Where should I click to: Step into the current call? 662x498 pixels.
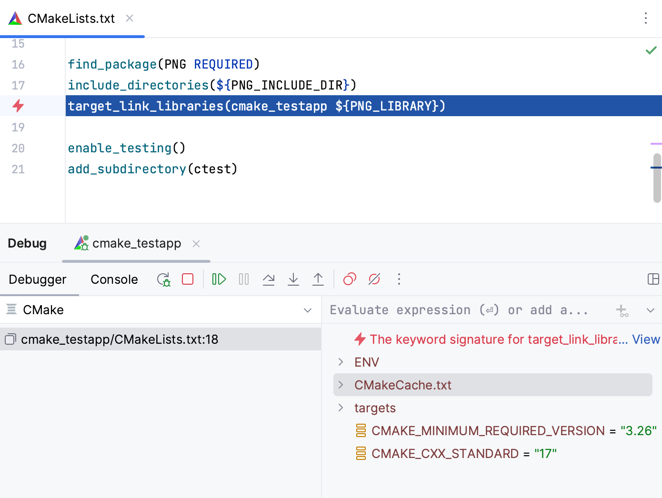pyautogui.click(x=293, y=279)
